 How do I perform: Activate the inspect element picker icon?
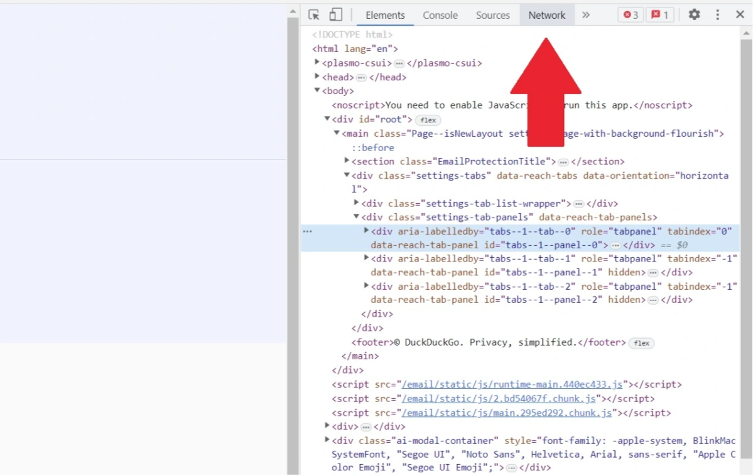pyautogui.click(x=314, y=15)
